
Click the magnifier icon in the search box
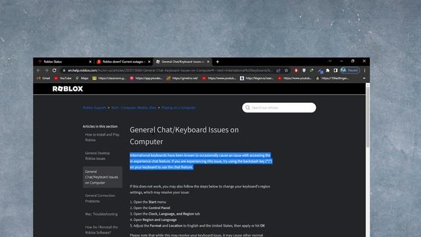(247, 107)
